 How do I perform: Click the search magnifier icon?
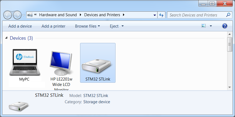pos(228,15)
